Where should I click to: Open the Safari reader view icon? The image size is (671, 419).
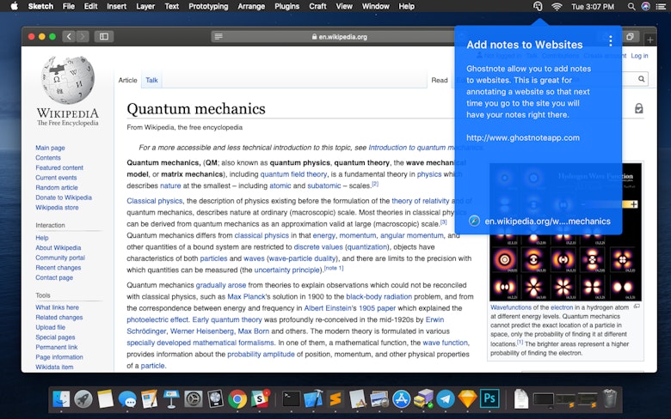(219, 37)
